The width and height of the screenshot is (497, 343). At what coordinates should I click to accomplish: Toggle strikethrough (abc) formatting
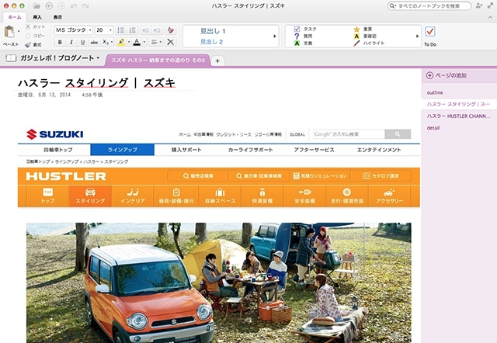(x=94, y=42)
